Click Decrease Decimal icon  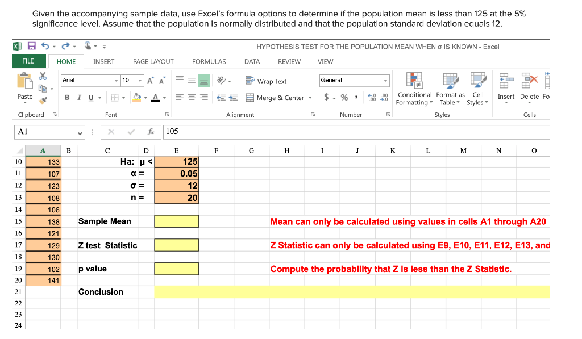(385, 98)
